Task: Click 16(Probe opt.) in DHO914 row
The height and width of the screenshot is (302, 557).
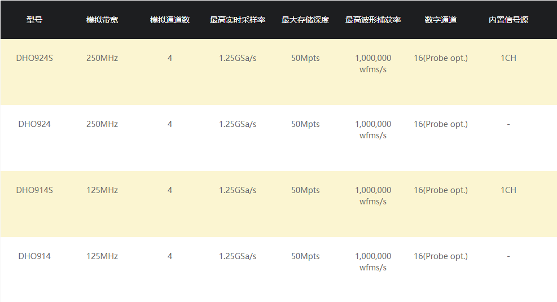Action: click(x=441, y=256)
